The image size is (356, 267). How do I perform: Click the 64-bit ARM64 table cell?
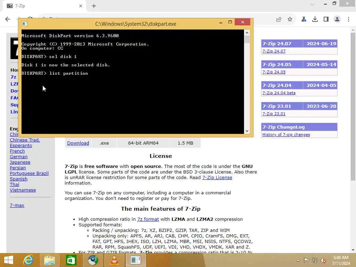[143, 143]
